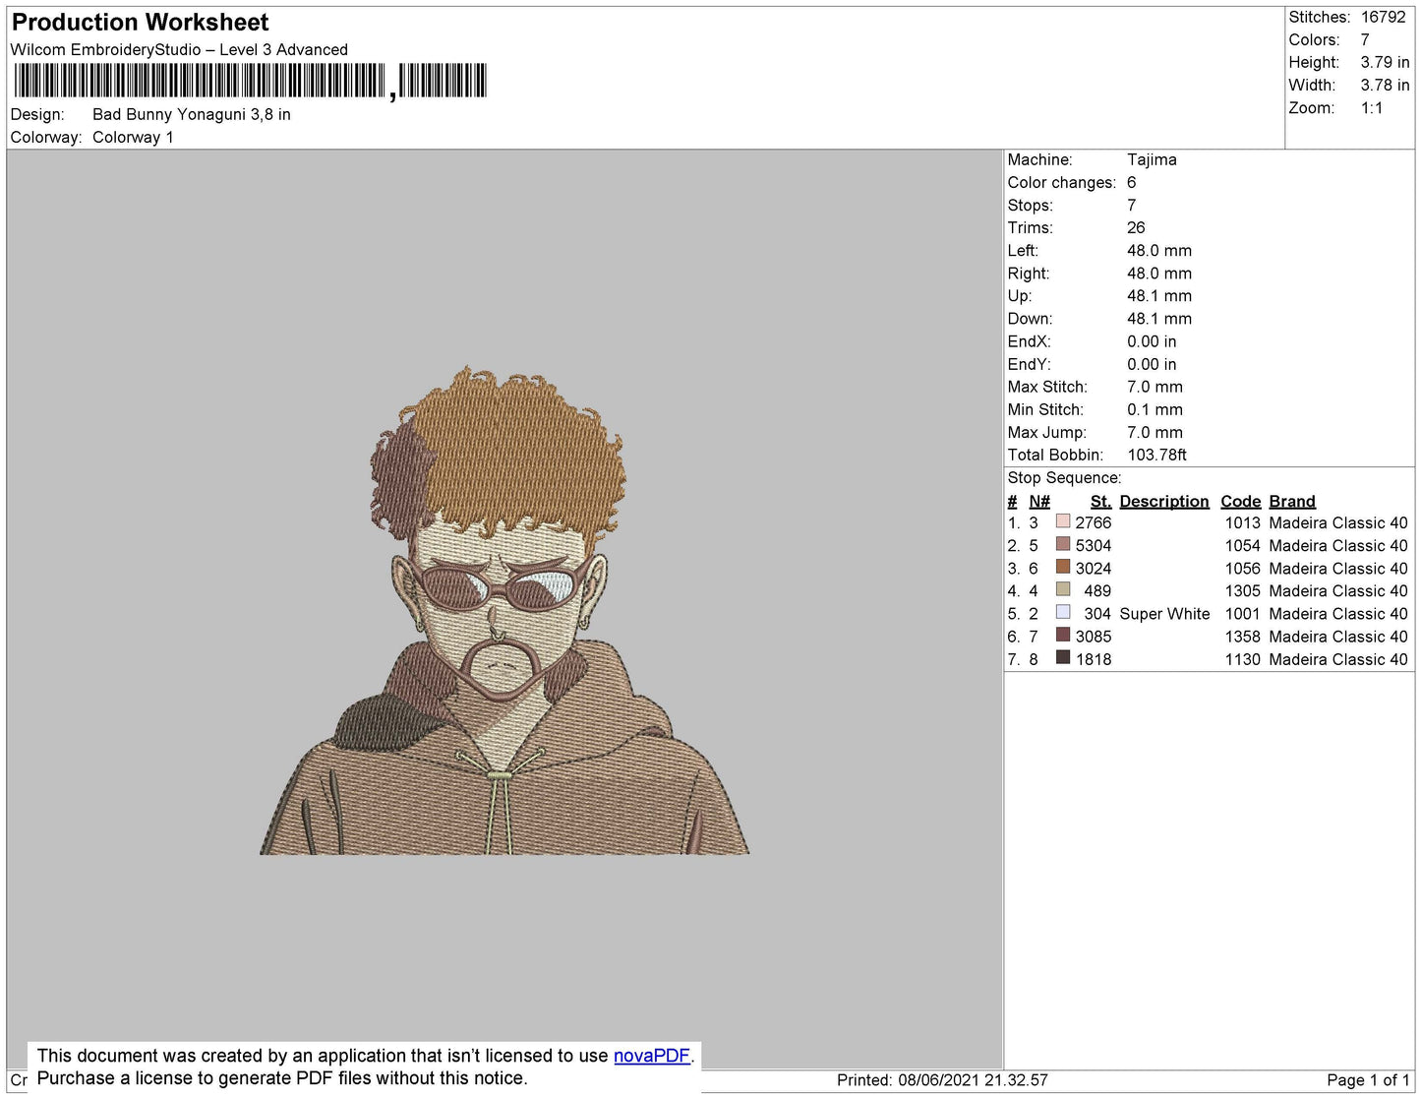Click the "Brand" column header
Viewport: 1421px width, 1099px height.
[x=1292, y=501]
